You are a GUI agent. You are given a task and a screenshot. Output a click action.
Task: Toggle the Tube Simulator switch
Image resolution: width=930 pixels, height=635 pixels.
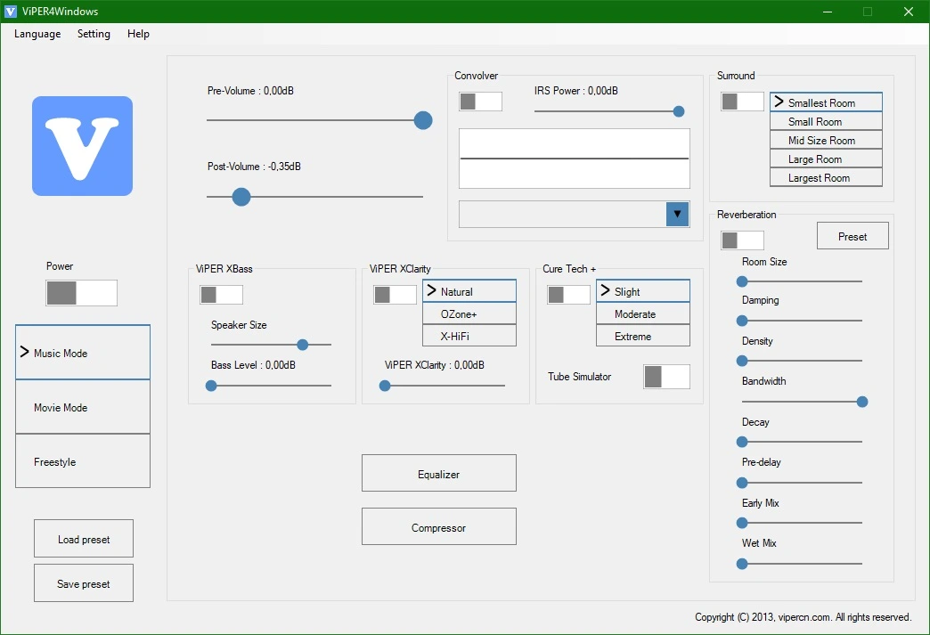pyautogui.click(x=666, y=377)
